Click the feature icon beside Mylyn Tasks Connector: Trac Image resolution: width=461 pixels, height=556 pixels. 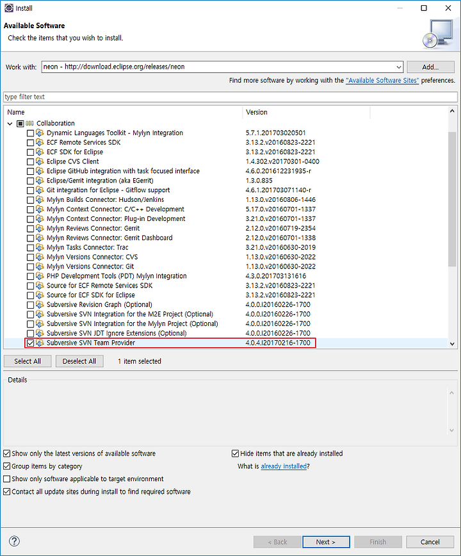click(x=40, y=247)
